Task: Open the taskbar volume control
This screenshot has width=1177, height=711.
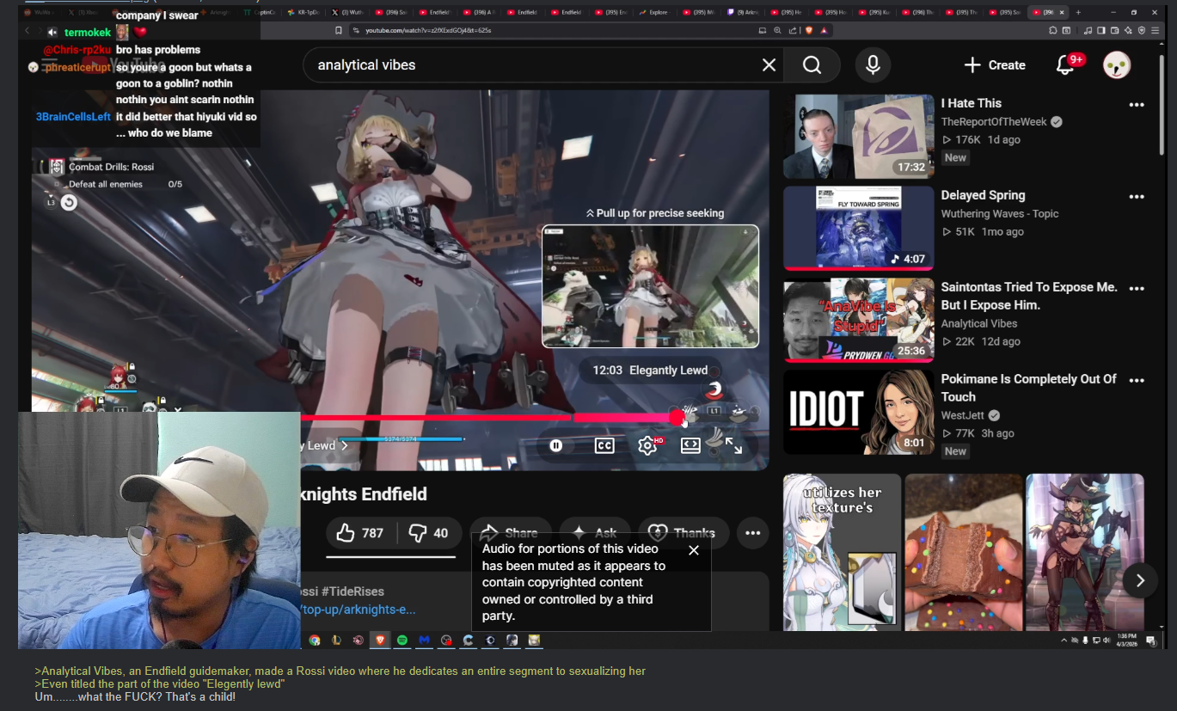Action: pos(1106,641)
